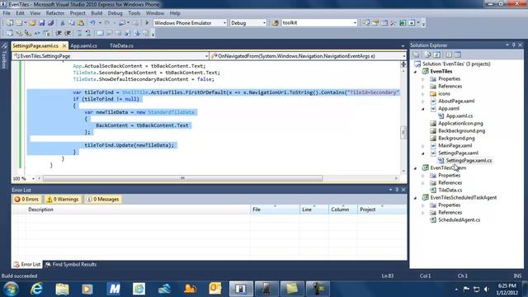Screen dimensions: 528x297
Task: Open the Properties Window toolbar icon
Action: pos(375,23)
